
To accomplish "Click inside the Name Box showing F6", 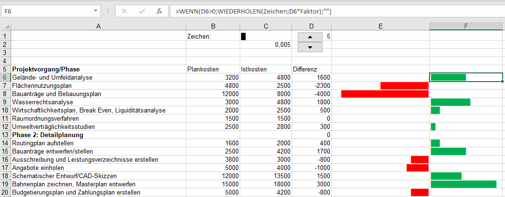I will tap(44, 11).
